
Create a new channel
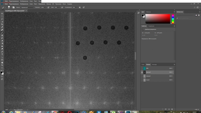tap(169, 109)
